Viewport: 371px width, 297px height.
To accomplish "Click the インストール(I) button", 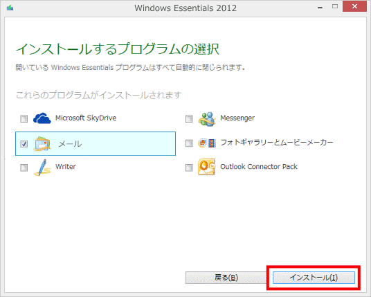I will [314, 278].
